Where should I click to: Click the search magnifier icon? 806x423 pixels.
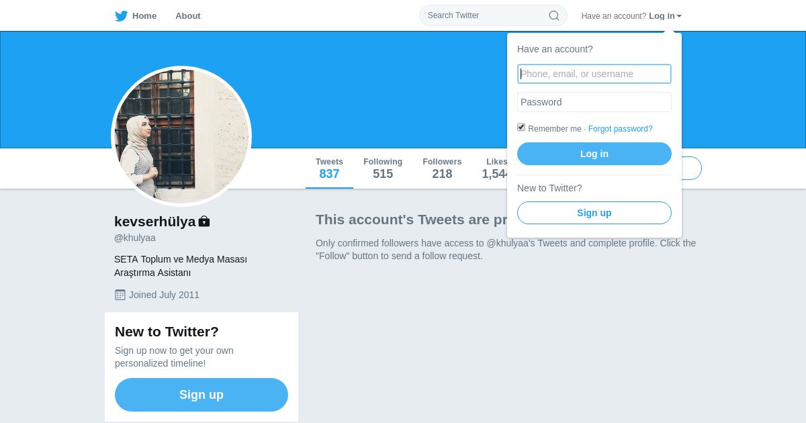point(554,15)
